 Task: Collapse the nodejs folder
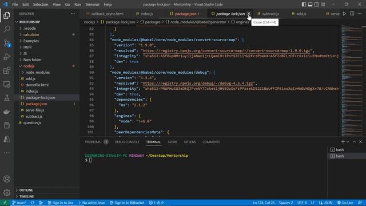(47, 66)
